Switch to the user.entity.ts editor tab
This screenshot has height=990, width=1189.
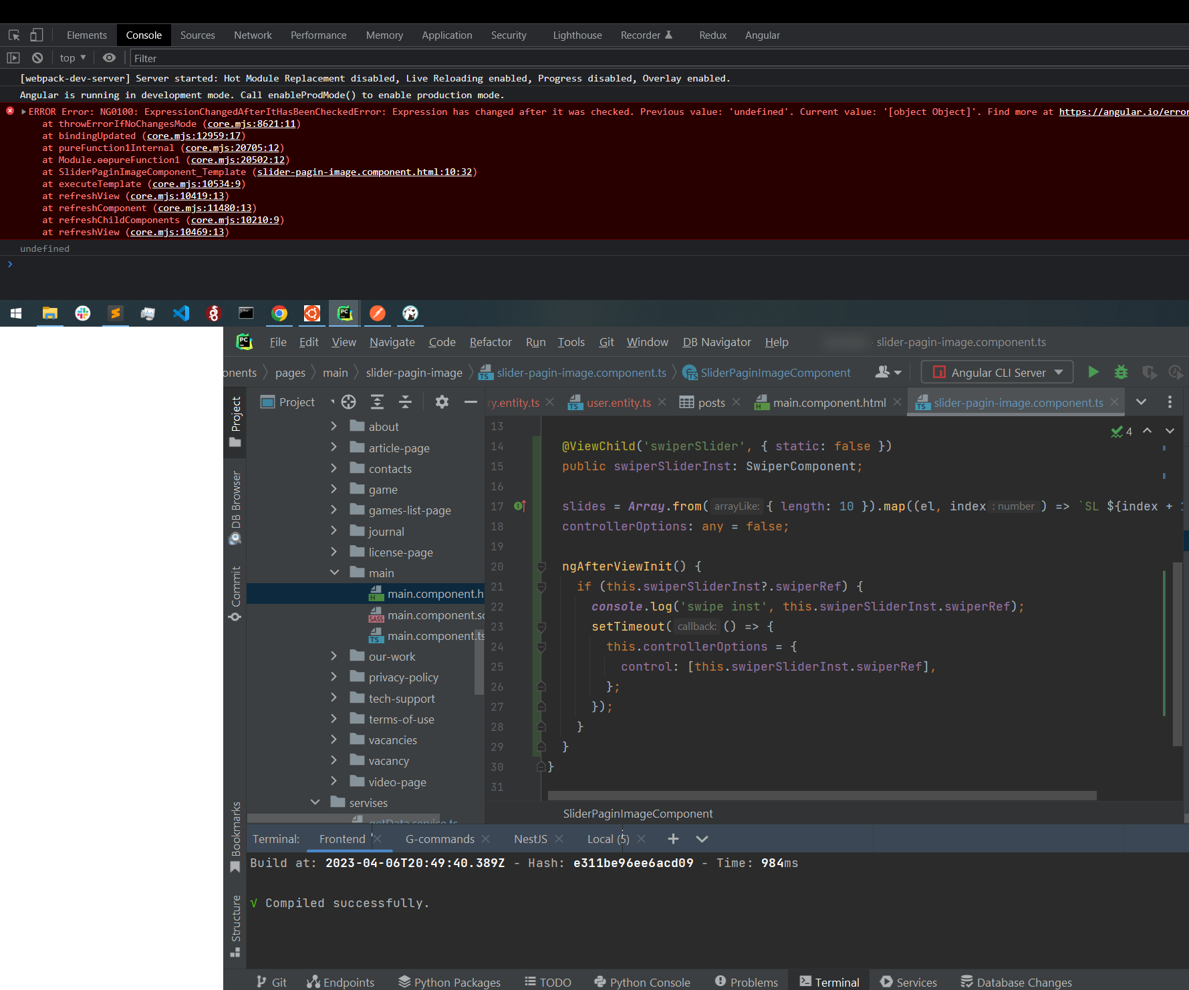[618, 403]
